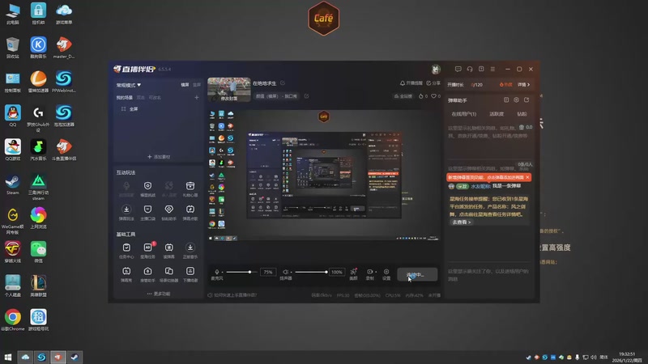Open the message icon in title bar
The width and height of the screenshot is (648, 364).
[458, 69]
